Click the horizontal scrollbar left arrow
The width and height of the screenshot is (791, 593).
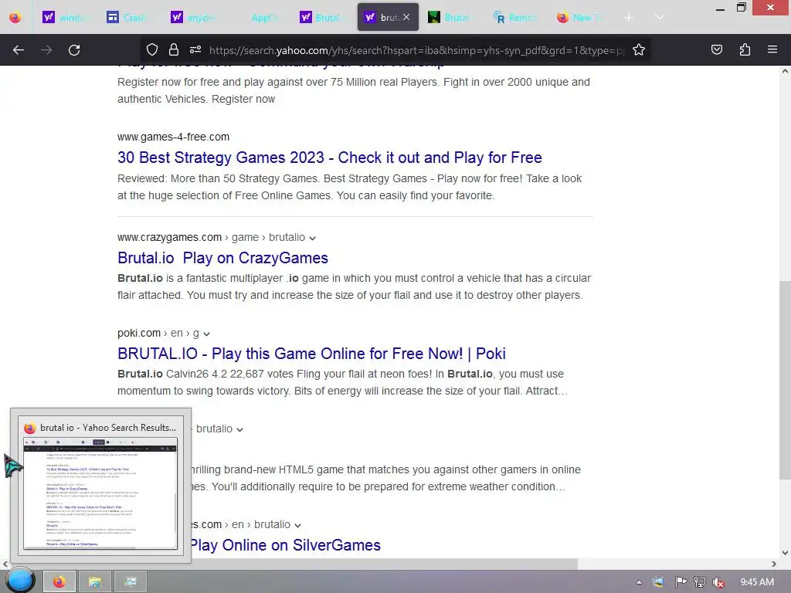point(5,563)
